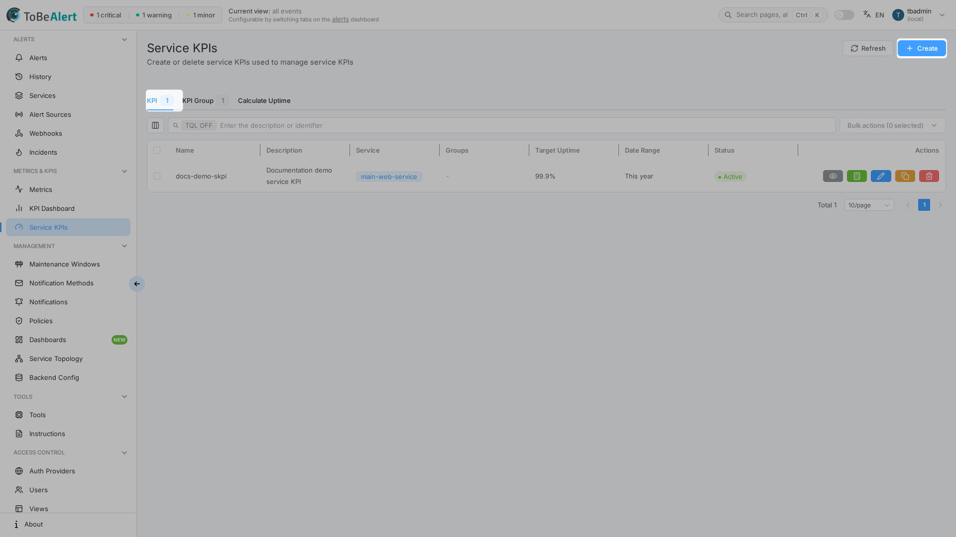Open the About item at sidebar bottom
The height and width of the screenshot is (537, 956).
[68, 524]
